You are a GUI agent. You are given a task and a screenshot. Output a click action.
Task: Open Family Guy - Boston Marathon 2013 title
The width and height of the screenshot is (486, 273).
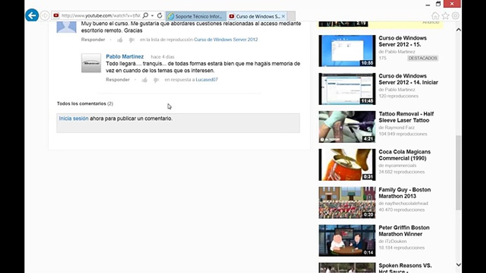pos(405,193)
